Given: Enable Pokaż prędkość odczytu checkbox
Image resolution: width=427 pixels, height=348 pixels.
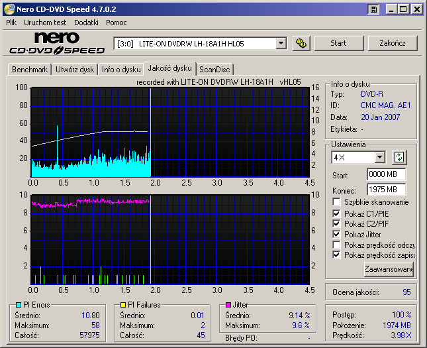Looking at the screenshot, I should [x=336, y=245].
